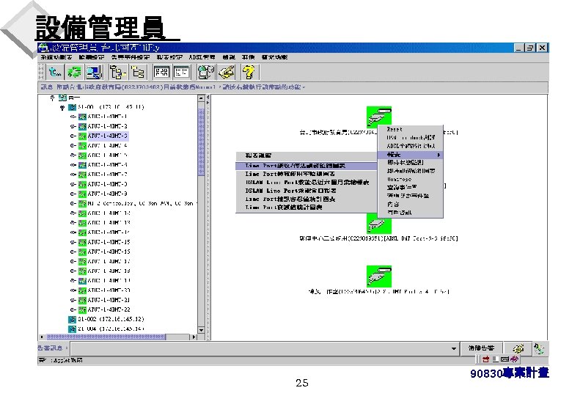
Task: Expand the ATUC-1-4DMT-7 tree node
Action: pyautogui.click(x=73, y=175)
